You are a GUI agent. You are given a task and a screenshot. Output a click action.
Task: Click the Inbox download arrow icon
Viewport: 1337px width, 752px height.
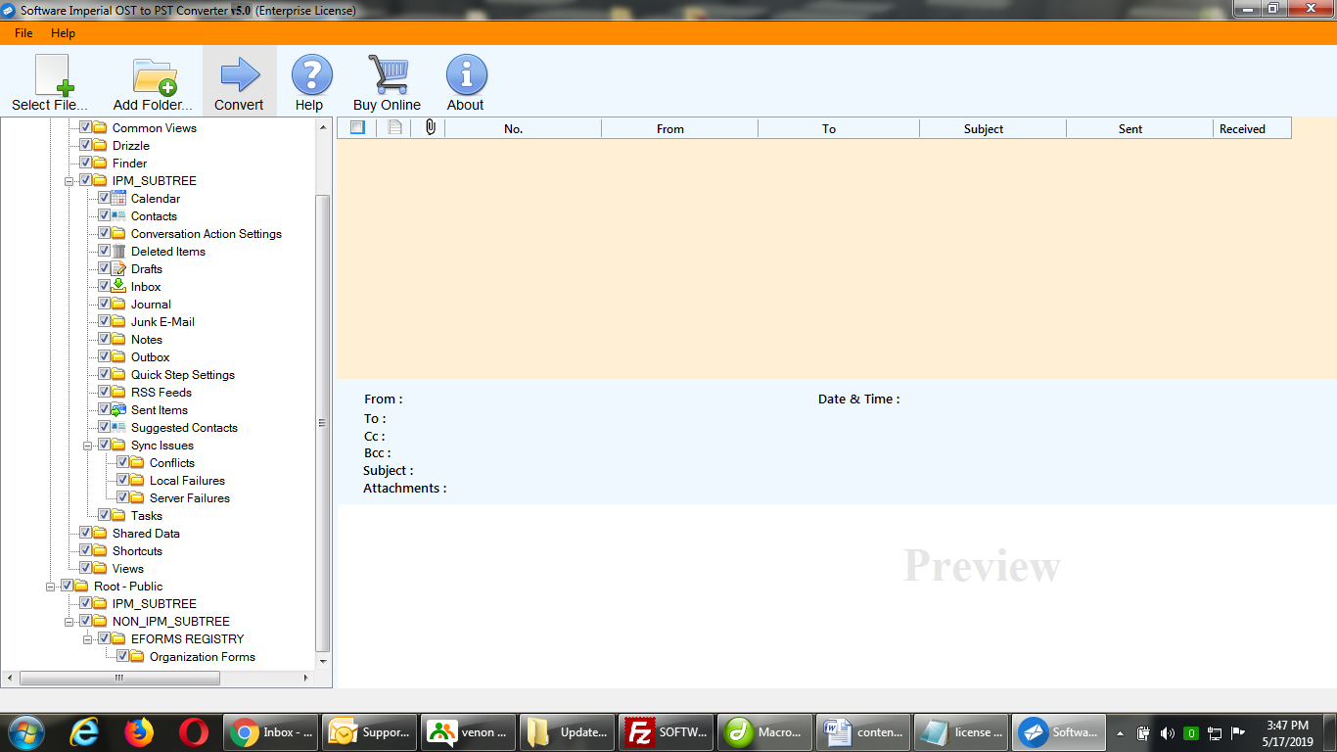[x=118, y=286]
